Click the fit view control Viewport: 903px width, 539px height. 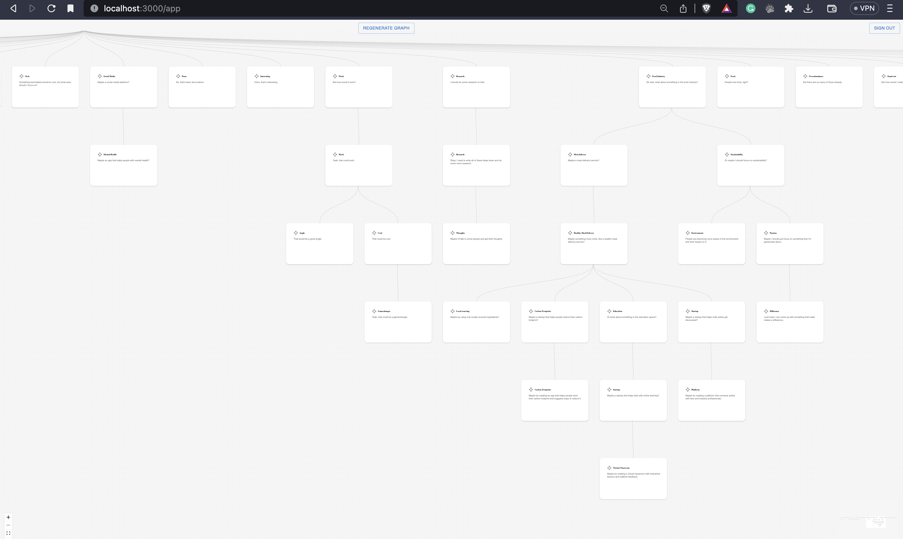pos(8,533)
